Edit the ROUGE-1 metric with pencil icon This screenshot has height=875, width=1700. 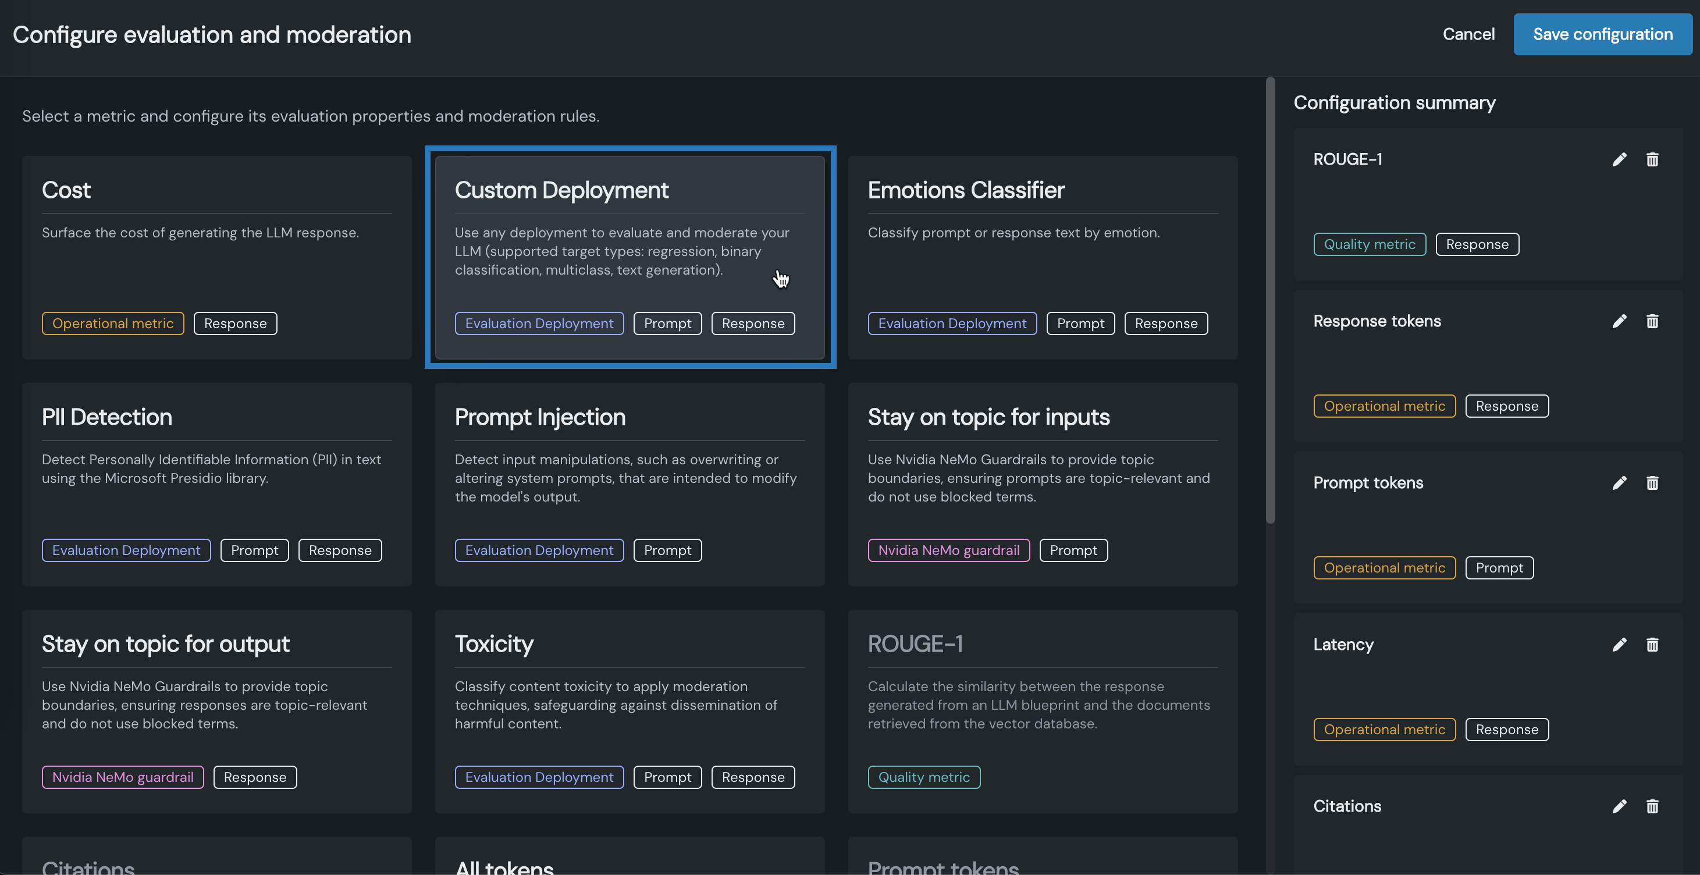tap(1619, 159)
